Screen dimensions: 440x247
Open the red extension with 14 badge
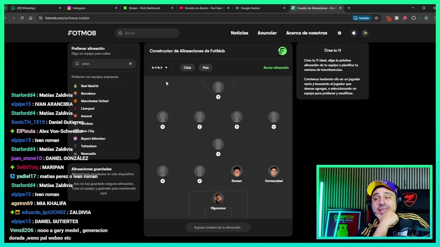[389, 18]
